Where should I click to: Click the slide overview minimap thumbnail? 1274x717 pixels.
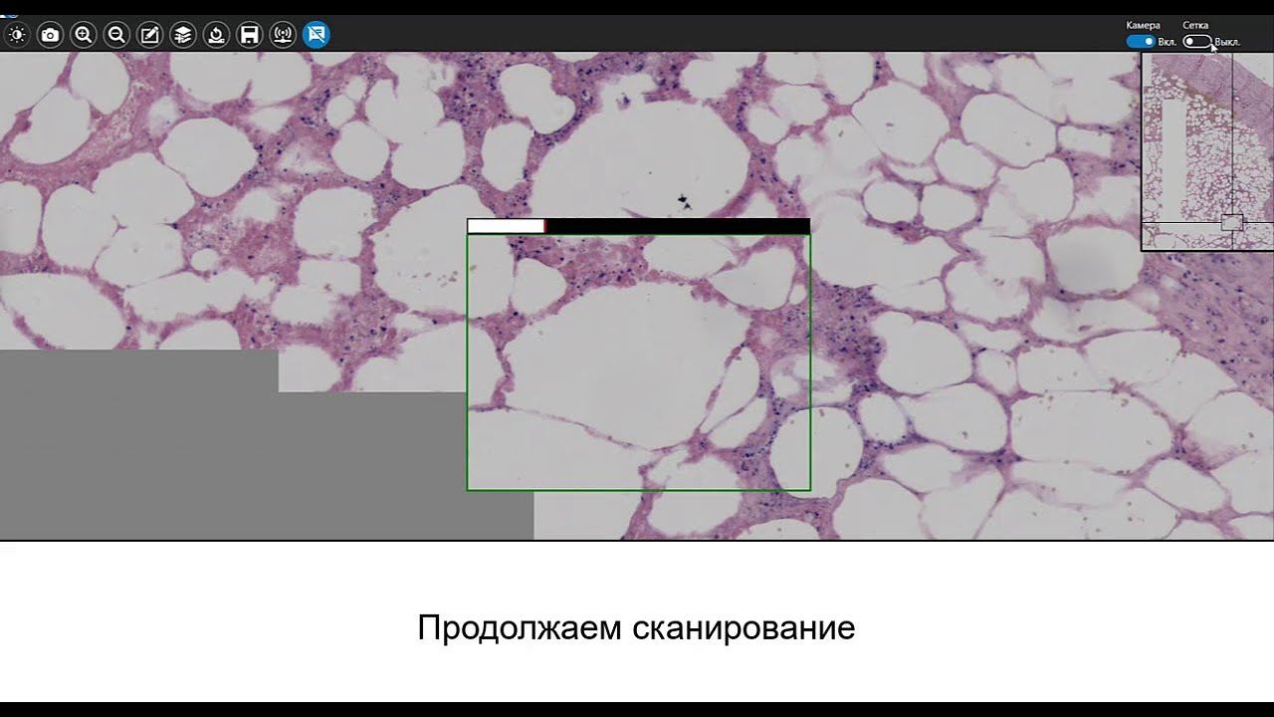tap(1207, 150)
